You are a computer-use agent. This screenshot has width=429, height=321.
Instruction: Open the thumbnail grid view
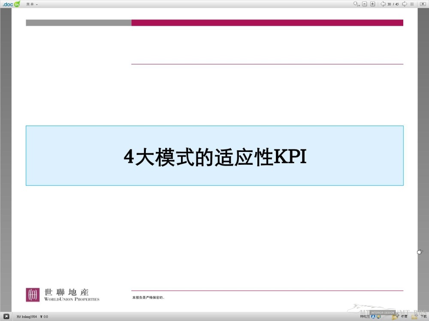[412, 4]
